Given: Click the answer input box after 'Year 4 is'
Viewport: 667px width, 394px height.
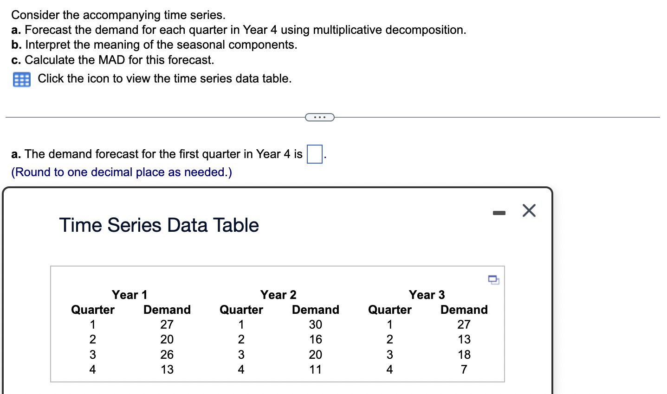Looking at the screenshot, I should (314, 154).
